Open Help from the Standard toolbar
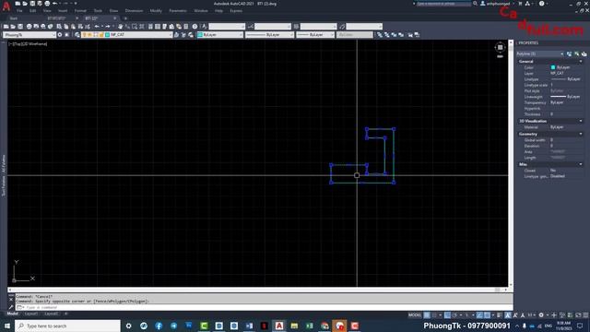 click(195, 27)
